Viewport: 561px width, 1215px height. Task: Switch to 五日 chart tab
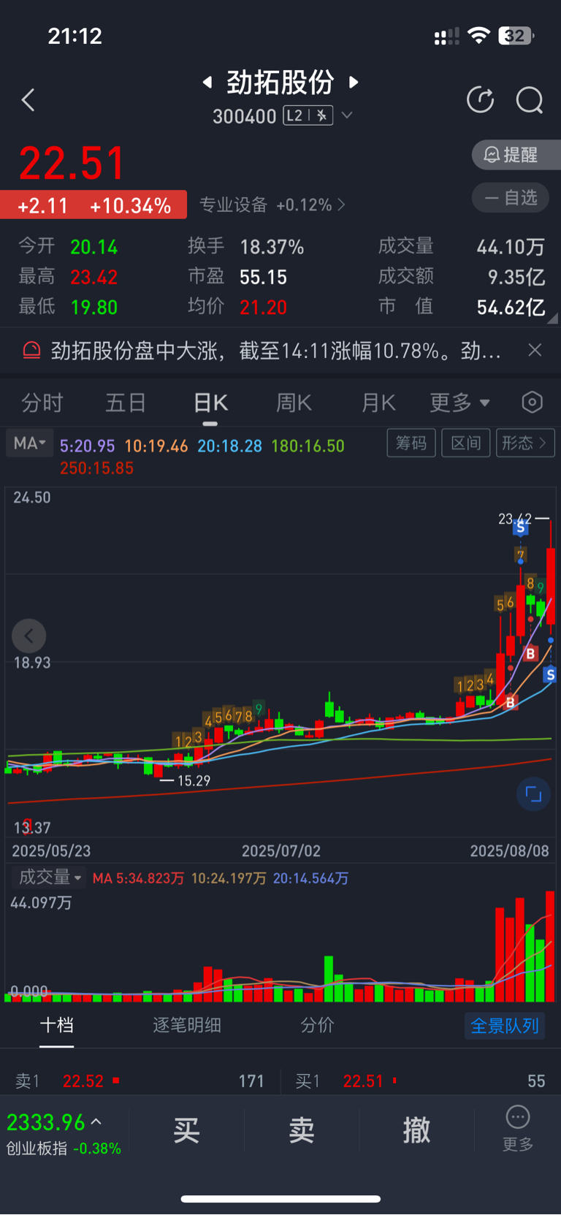[126, 403]
